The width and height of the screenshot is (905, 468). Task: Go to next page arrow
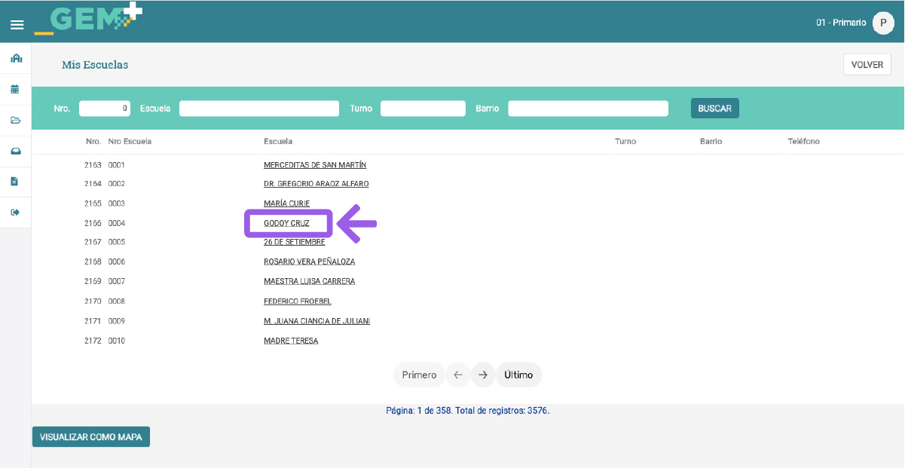click(x=483, y=375)
